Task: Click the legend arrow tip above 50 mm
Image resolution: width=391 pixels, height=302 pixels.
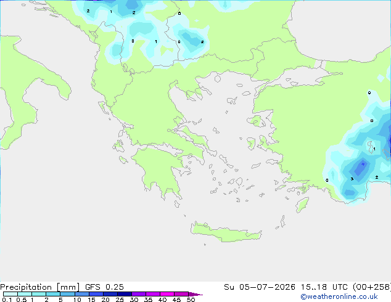Action: coord(196,294)
